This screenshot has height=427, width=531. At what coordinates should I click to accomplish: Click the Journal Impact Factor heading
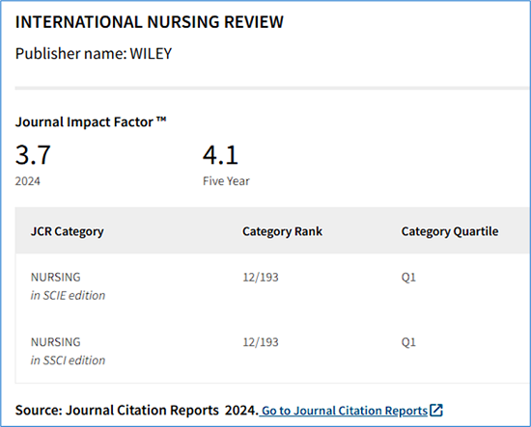pos(91,122)
